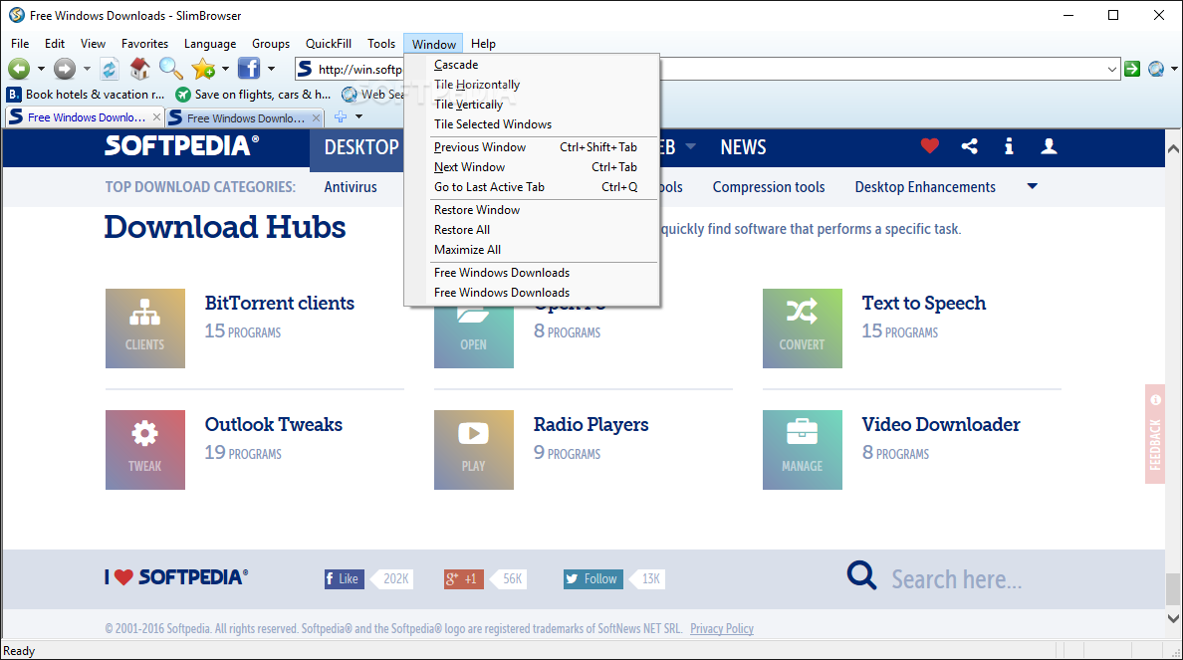Open the File menu
This screenshot has height=660, width=1183.
20,44
